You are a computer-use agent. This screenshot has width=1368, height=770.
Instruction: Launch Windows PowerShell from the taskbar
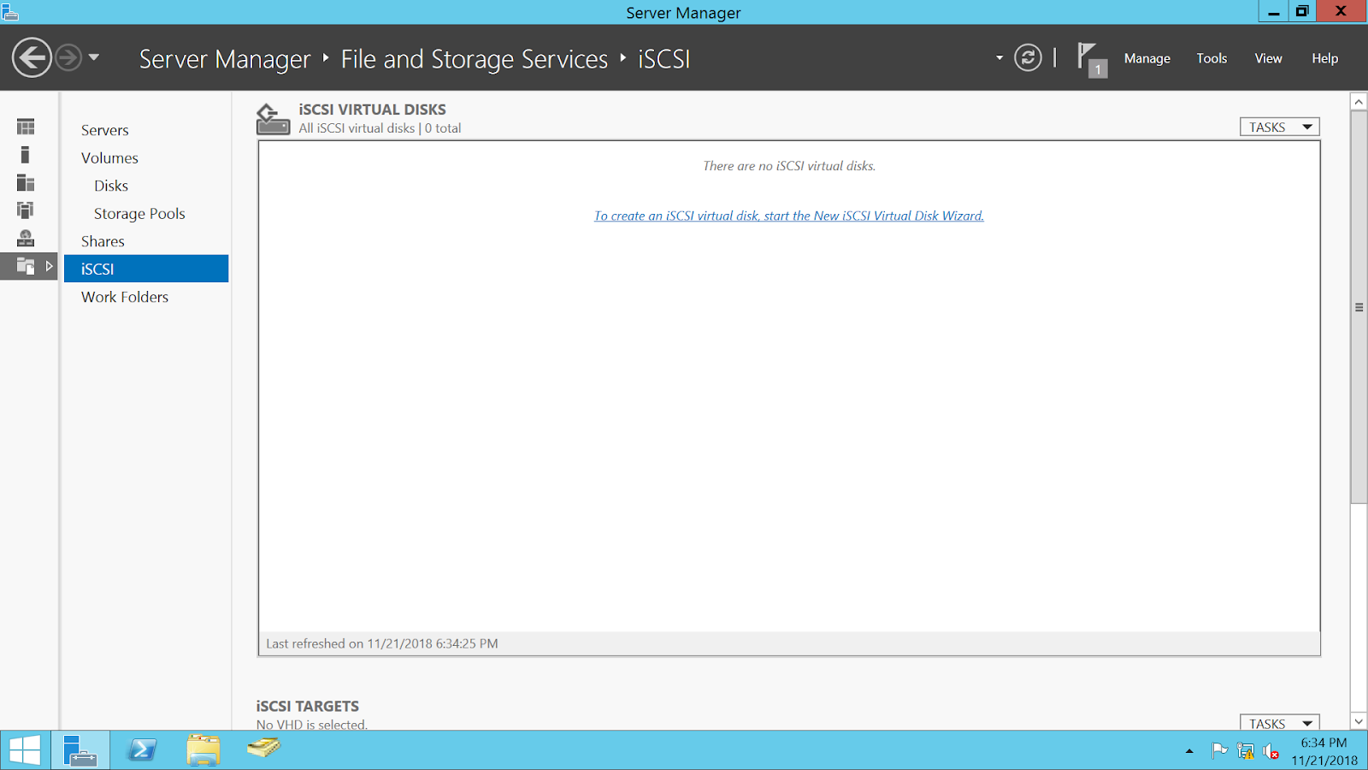(142, 750)
